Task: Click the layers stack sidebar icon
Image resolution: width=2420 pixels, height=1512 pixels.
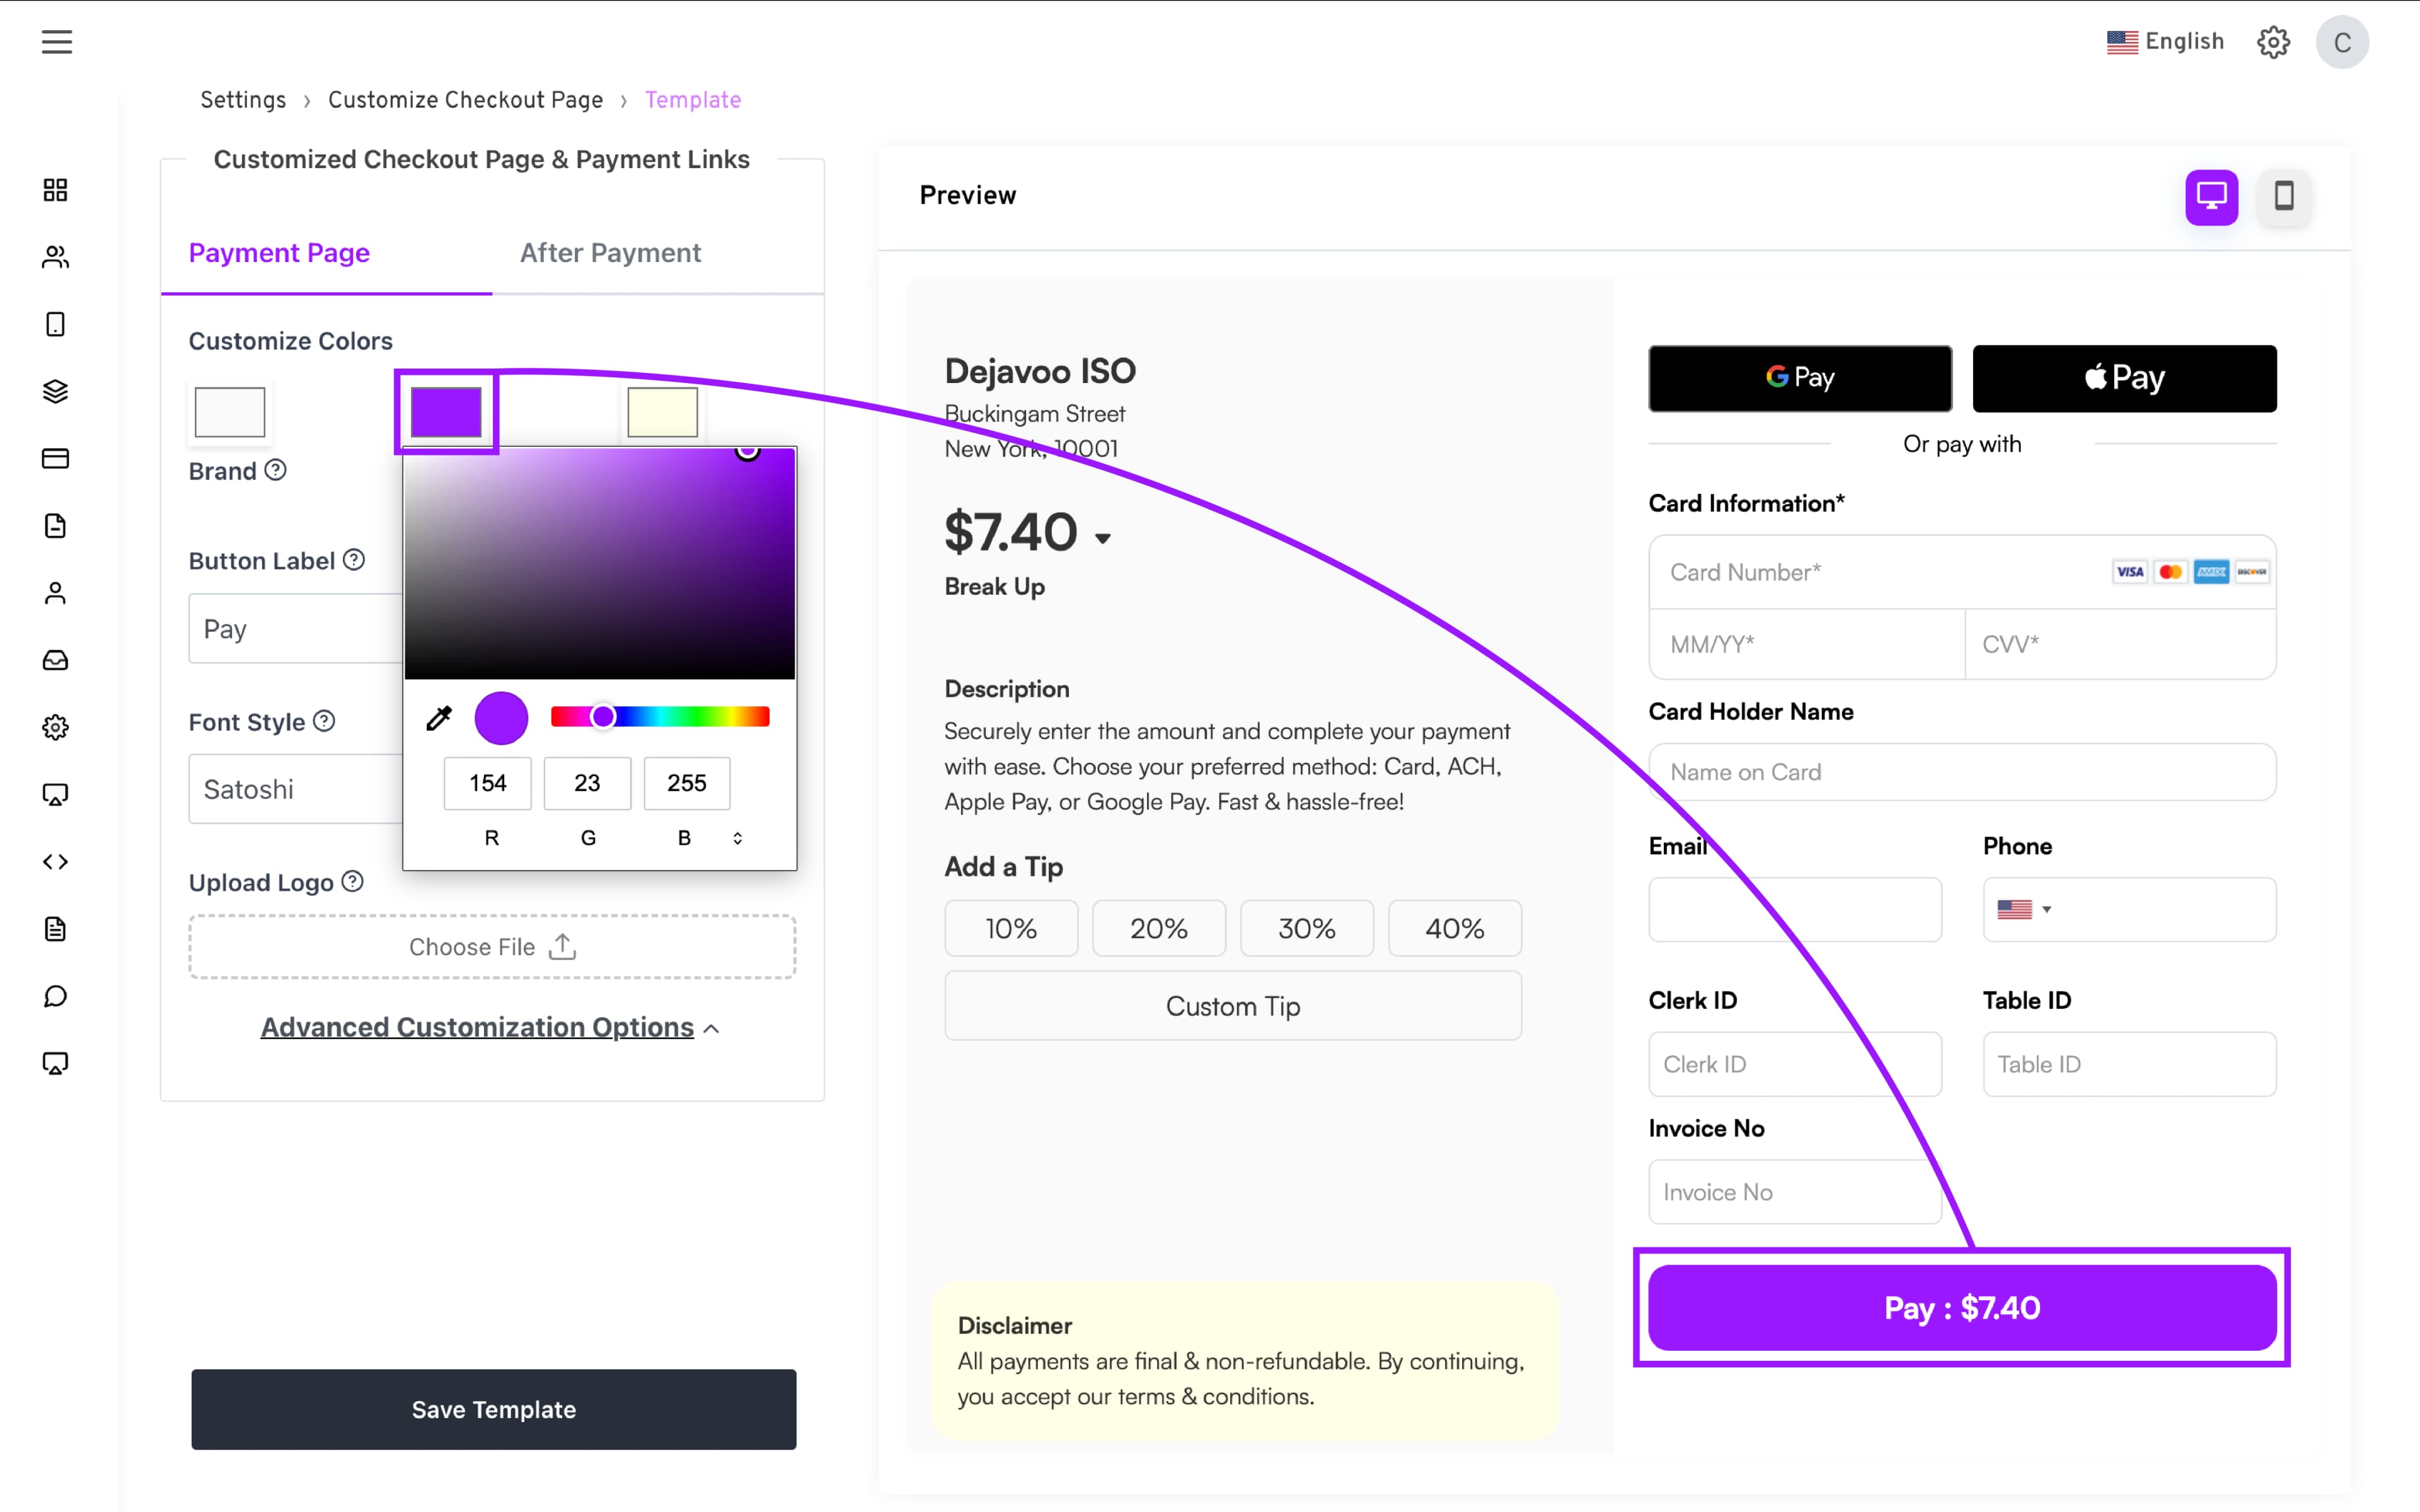Action: [56, 391]
